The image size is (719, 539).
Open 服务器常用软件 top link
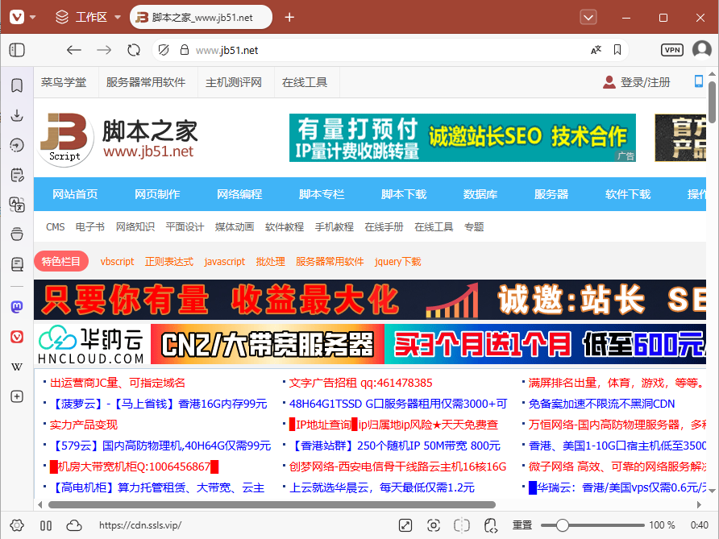click(146, 82)
